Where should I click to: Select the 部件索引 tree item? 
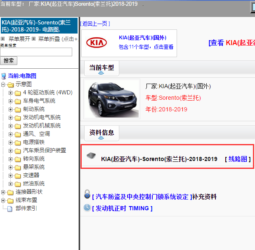[x=26, y=209]
